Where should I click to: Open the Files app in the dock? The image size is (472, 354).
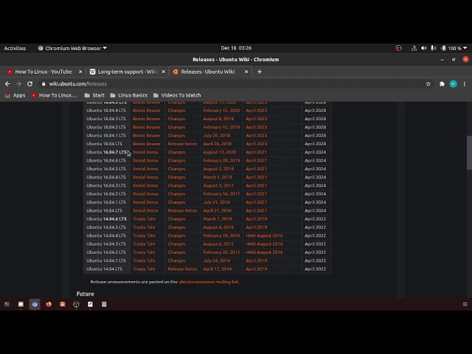pos(21,305)
